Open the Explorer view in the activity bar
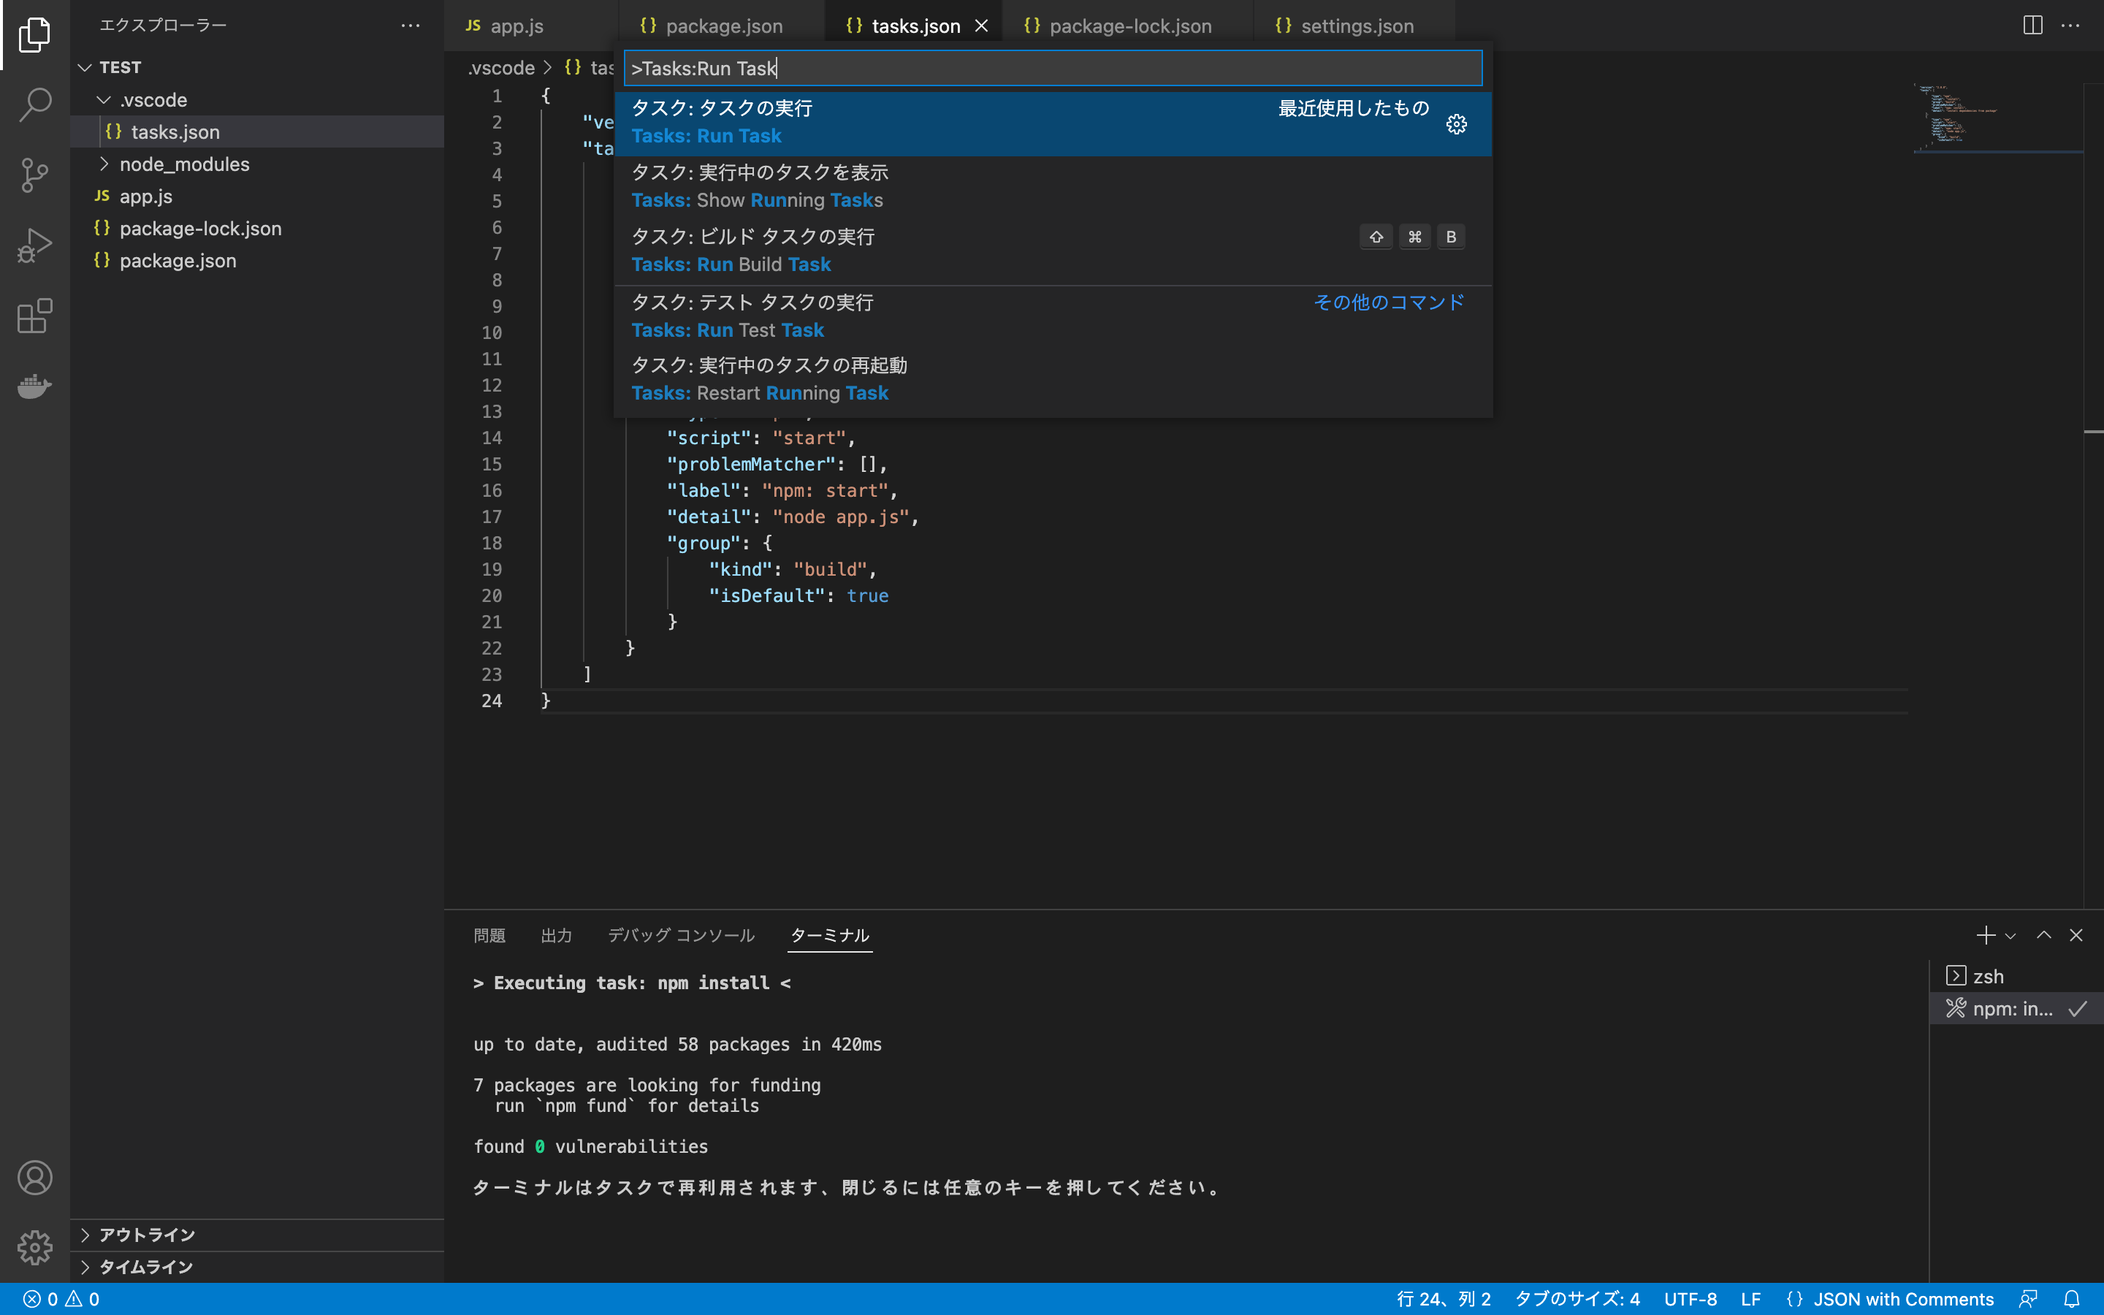 click(x=35, y=35)
